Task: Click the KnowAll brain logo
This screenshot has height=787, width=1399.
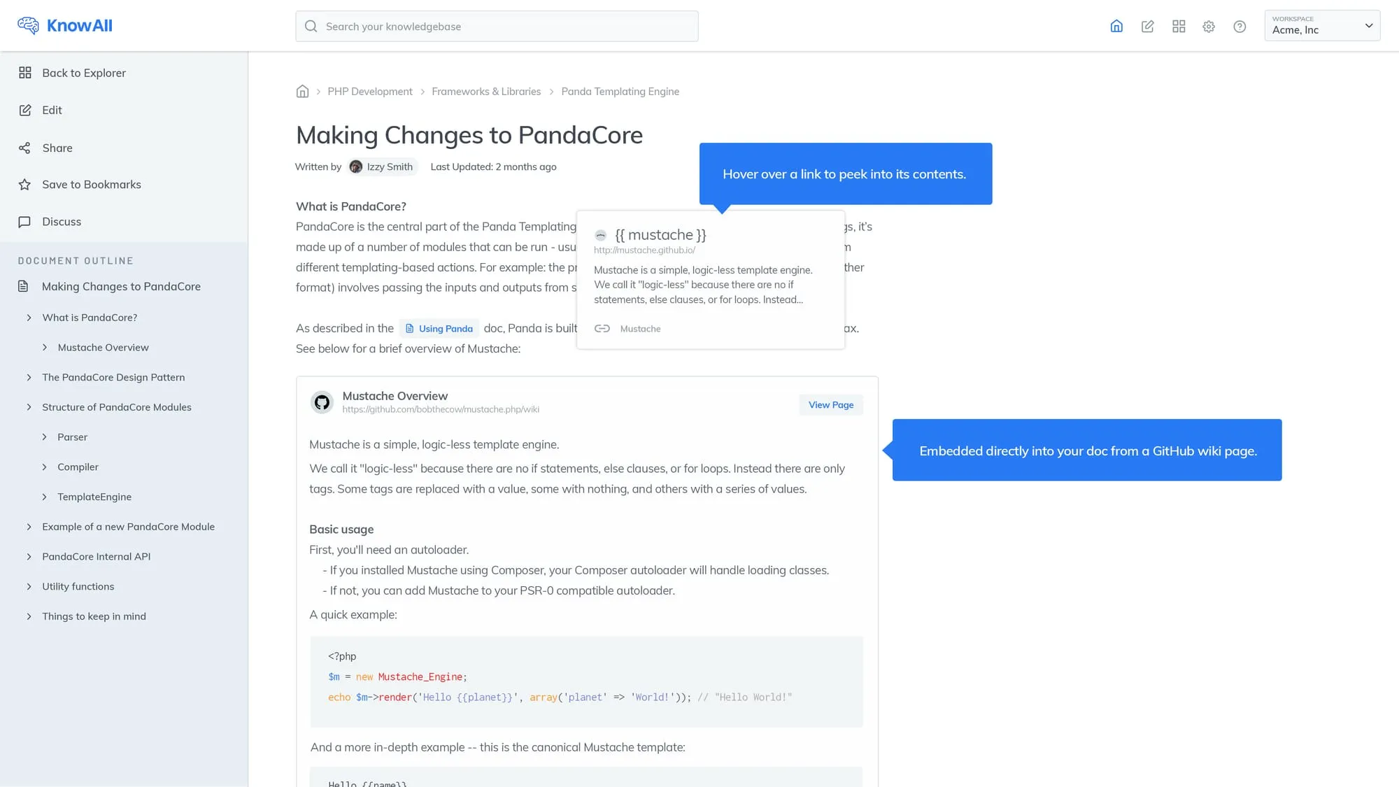Action: point(28,26)
